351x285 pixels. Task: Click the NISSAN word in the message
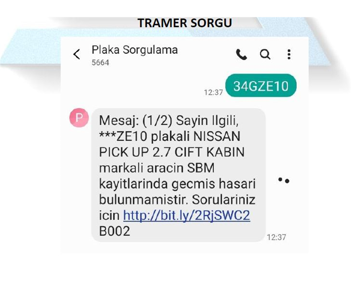coord(216,136)
